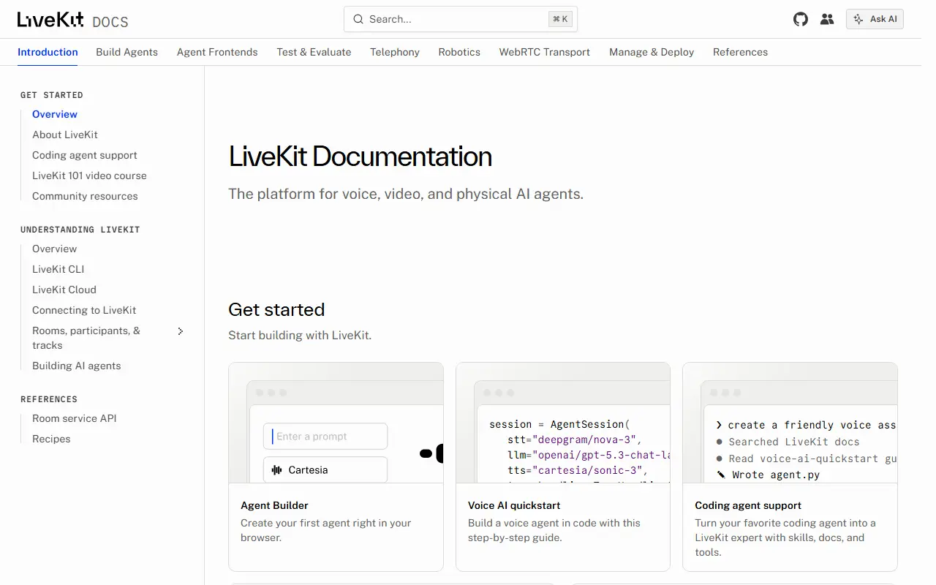Select the Telephony tab

click(x=395, y=52)
